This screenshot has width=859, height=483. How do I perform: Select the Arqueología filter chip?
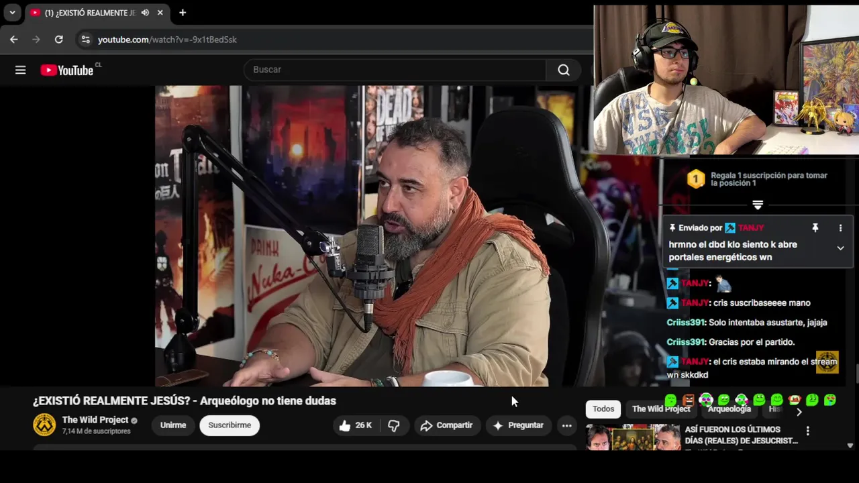click(x=729, y=409)
